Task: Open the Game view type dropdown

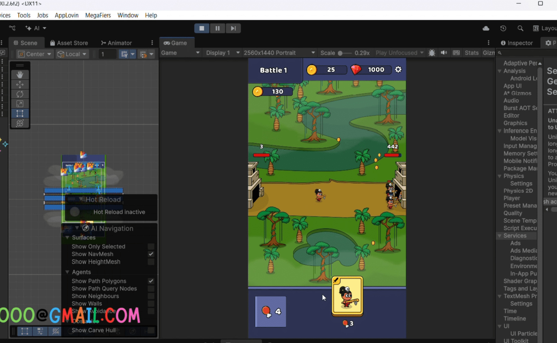Action: 180,53
